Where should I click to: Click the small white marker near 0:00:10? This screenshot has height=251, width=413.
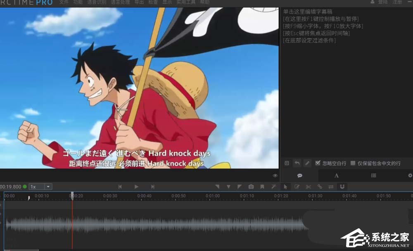(29, 197)
